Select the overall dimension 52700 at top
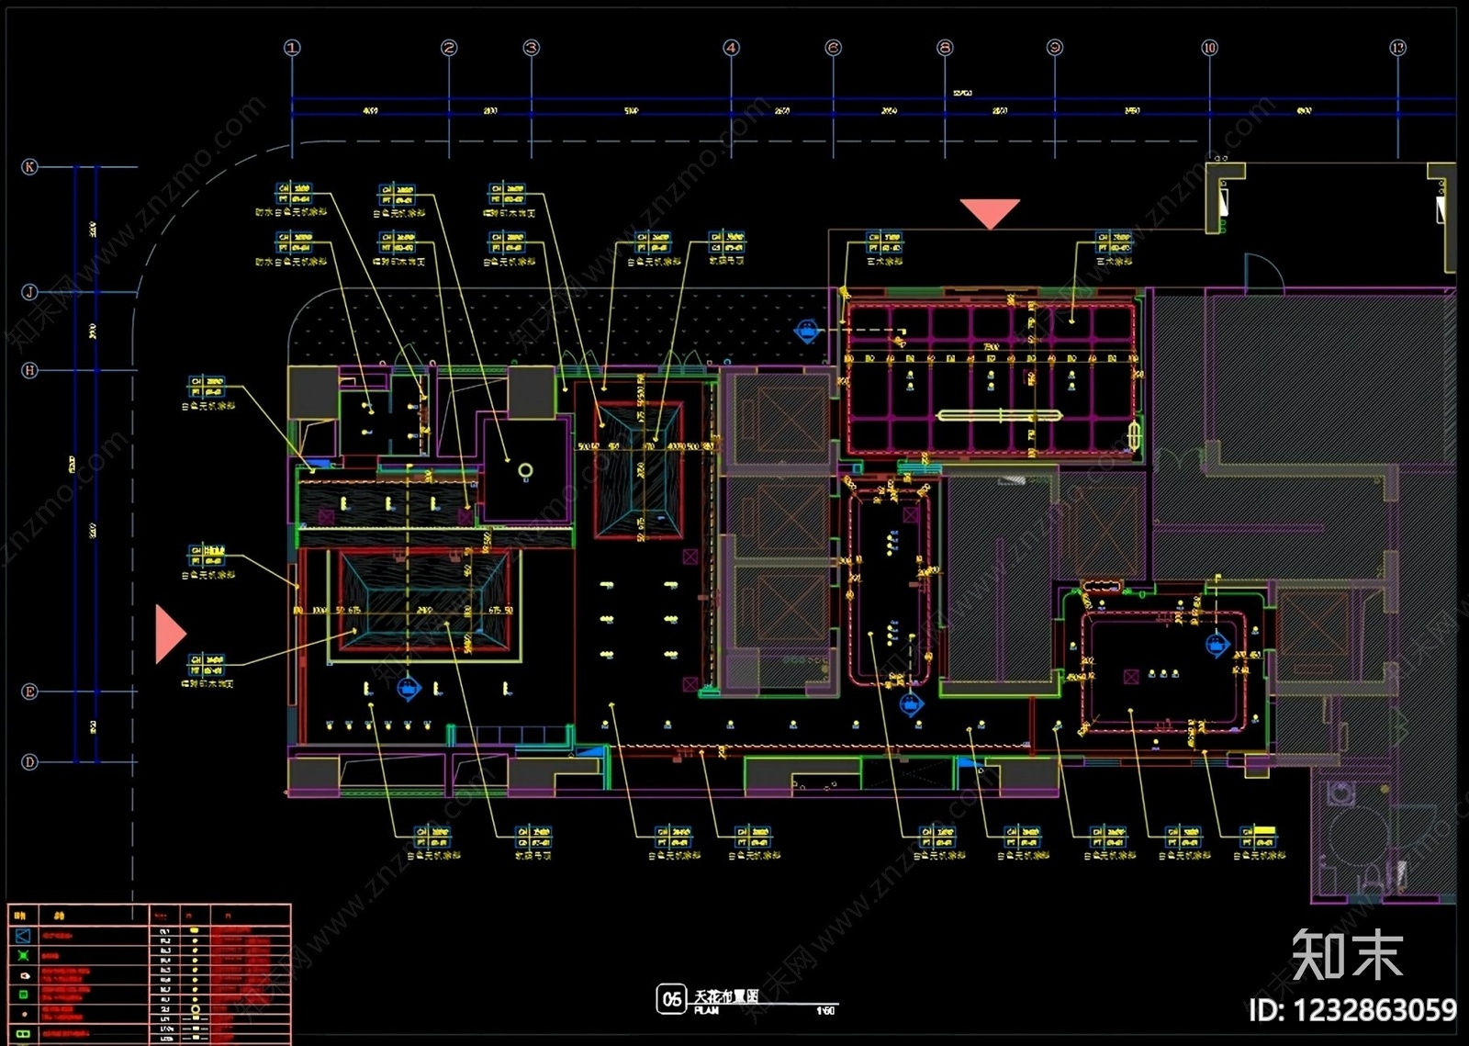Image resolution: width=1469 pixels, height=1046 pixels. [x=962, y=94]
